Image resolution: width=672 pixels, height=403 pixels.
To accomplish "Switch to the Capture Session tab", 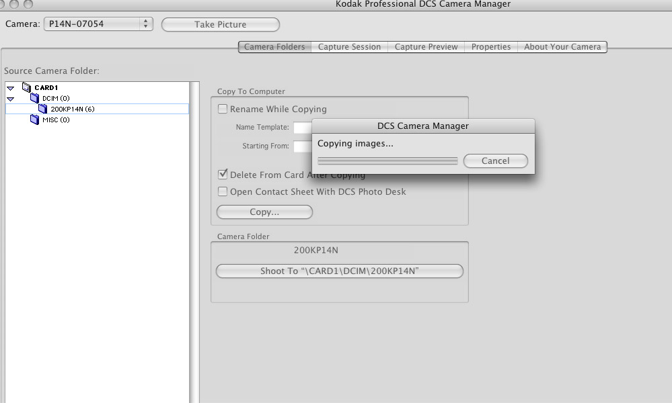I will (x=349, y=46).
